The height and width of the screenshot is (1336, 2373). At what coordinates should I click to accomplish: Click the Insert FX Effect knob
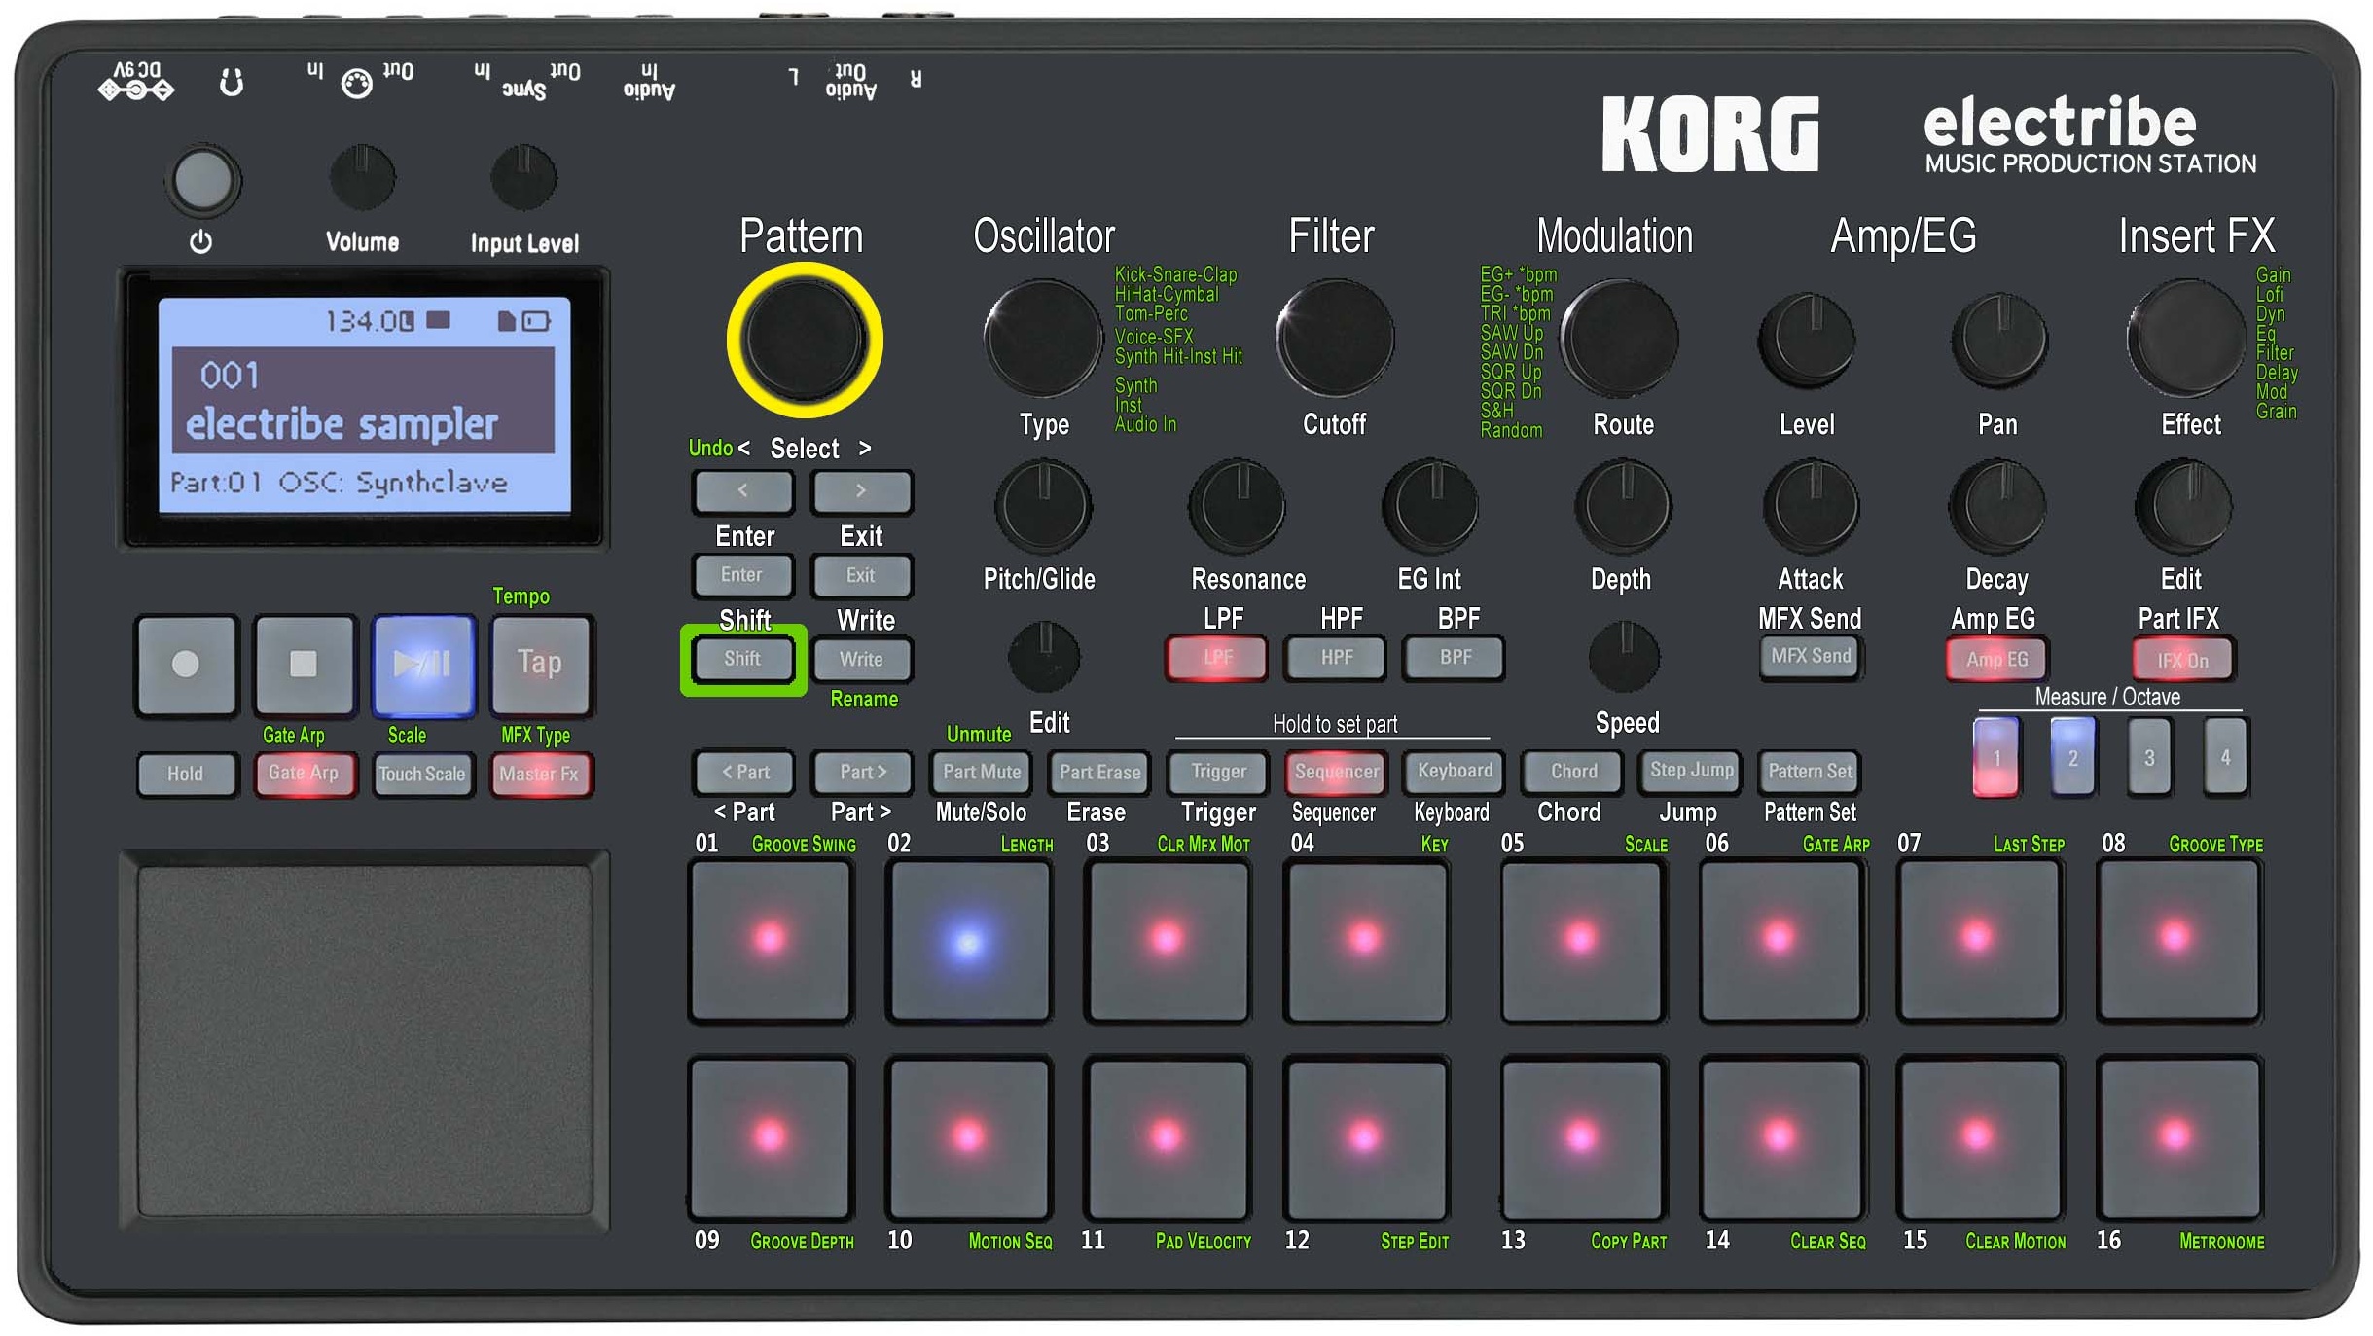click(x=2186, y=338)
